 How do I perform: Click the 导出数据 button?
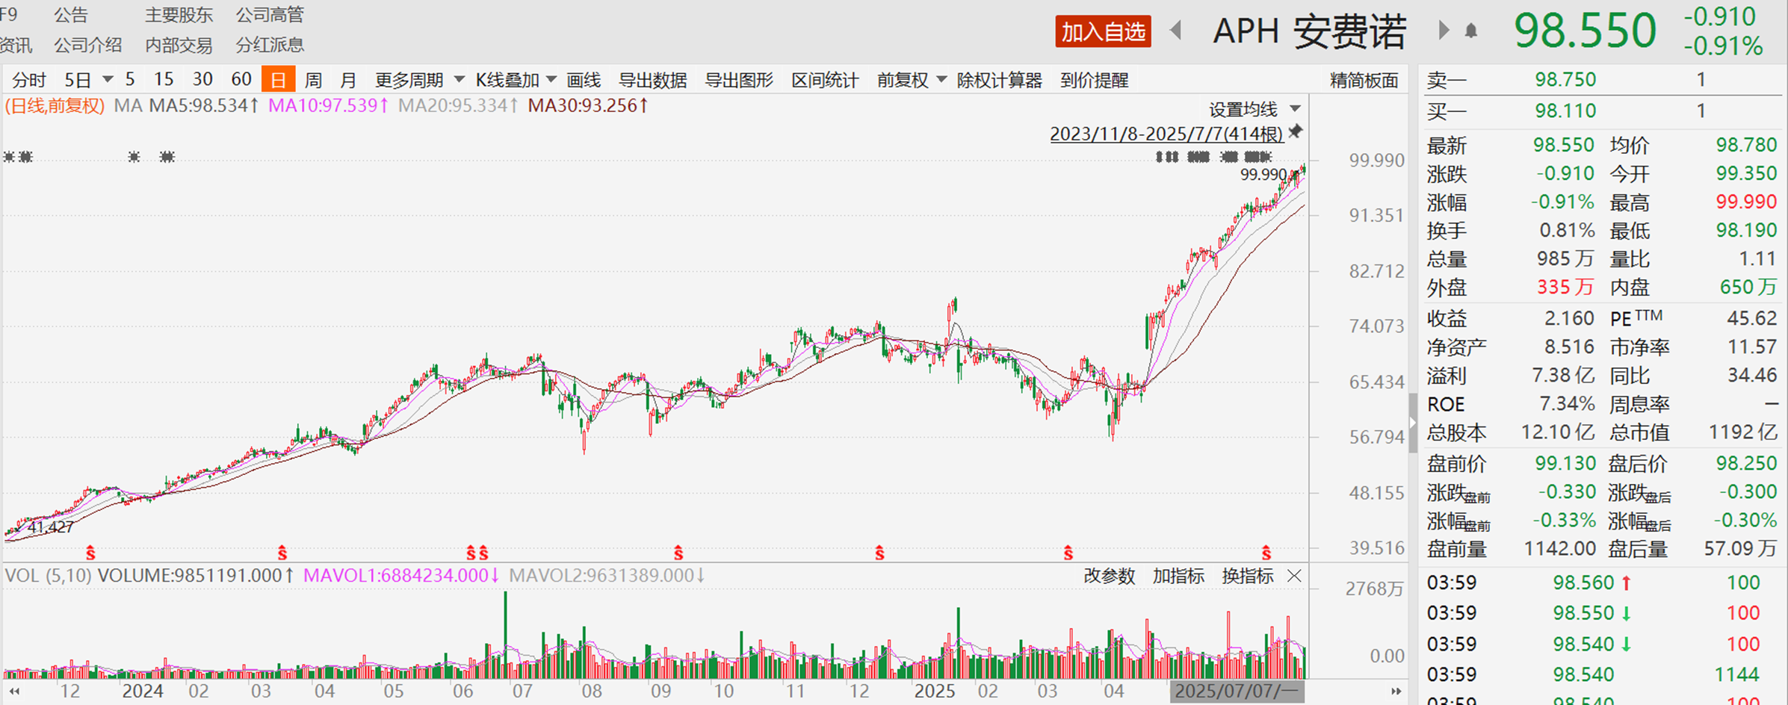click(x=652, y=80)
